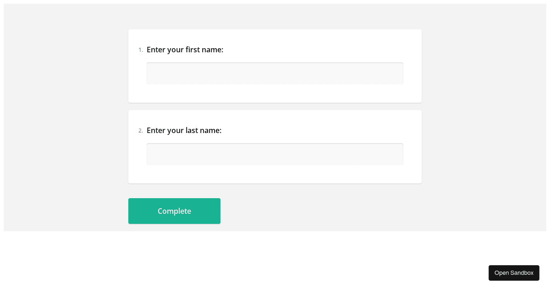The height and width of the screenshot is (289, 550).
Task: Click the gray survey background area
Action: point(64,138)
